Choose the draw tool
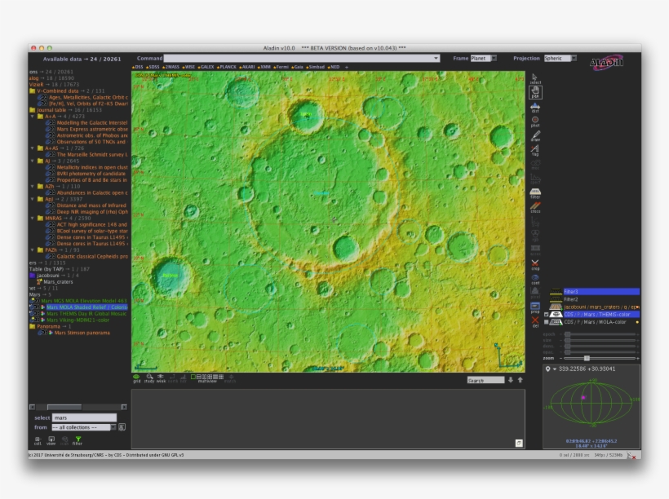 535,135
